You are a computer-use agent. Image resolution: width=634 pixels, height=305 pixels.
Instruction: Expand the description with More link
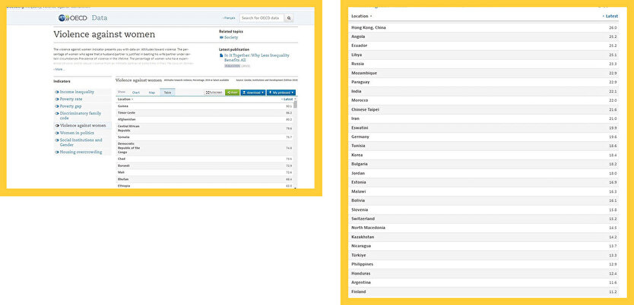[x=59, y=69]
